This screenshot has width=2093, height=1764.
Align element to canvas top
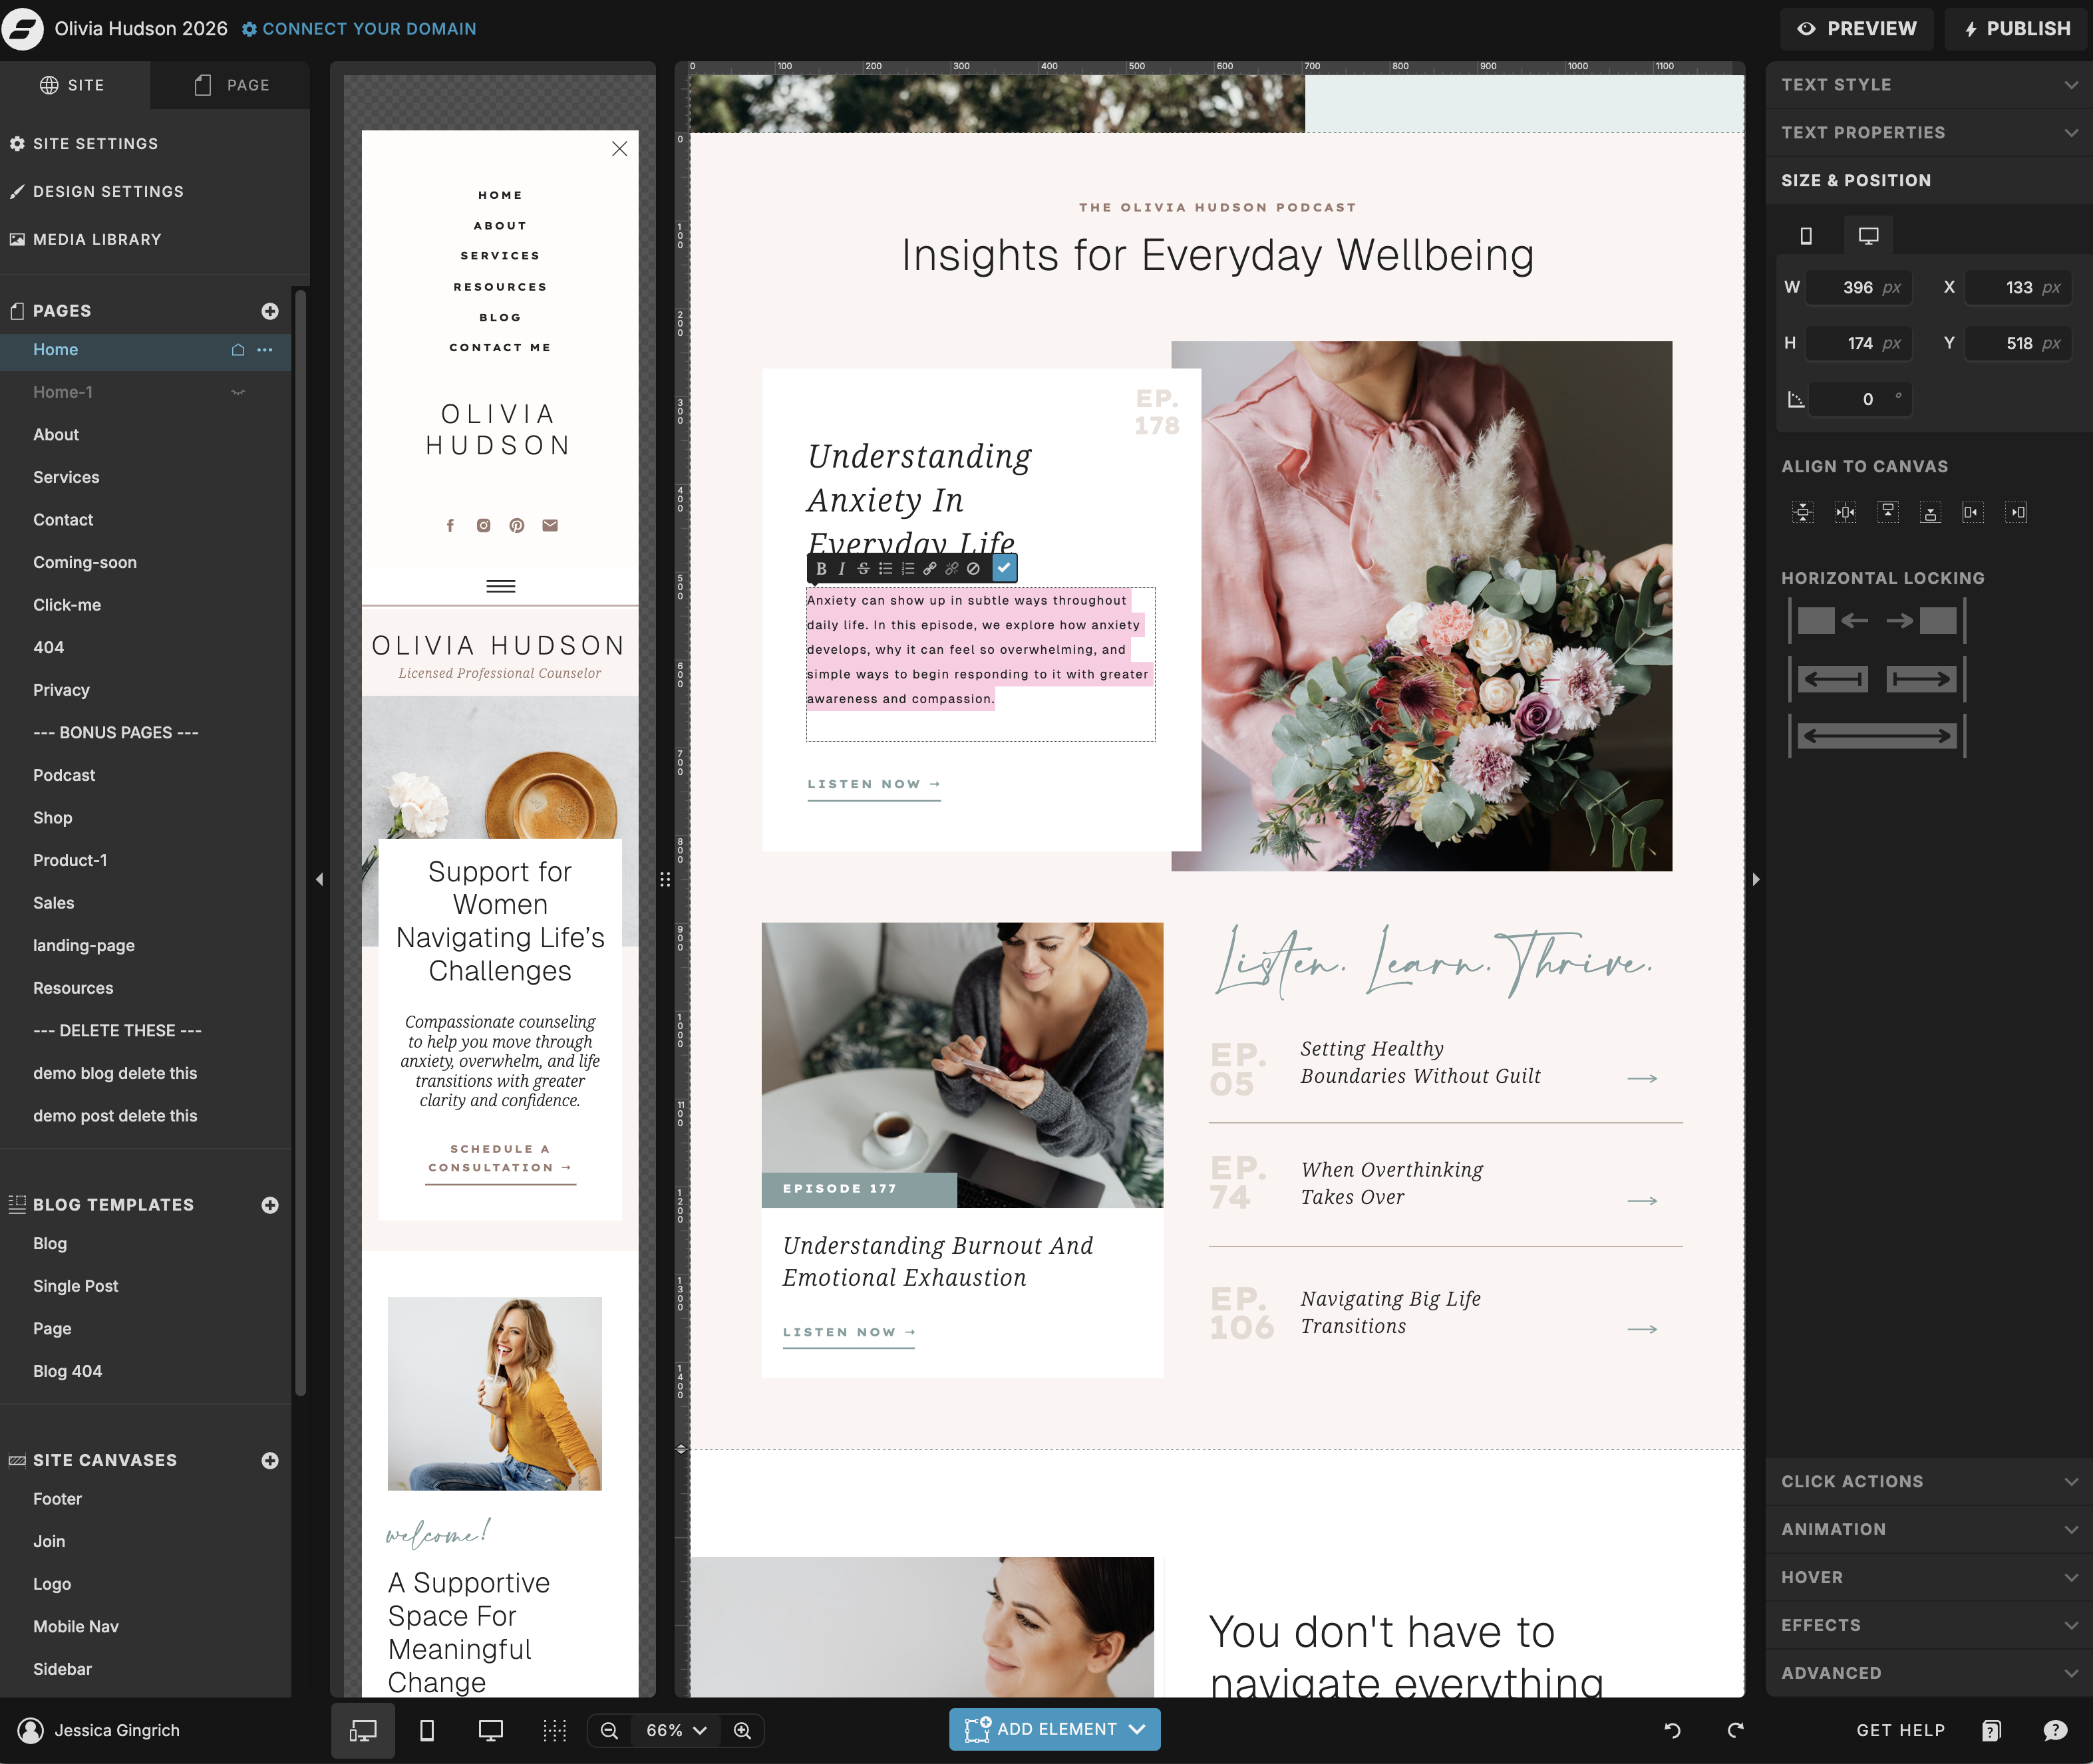[x=1887, y=512]
